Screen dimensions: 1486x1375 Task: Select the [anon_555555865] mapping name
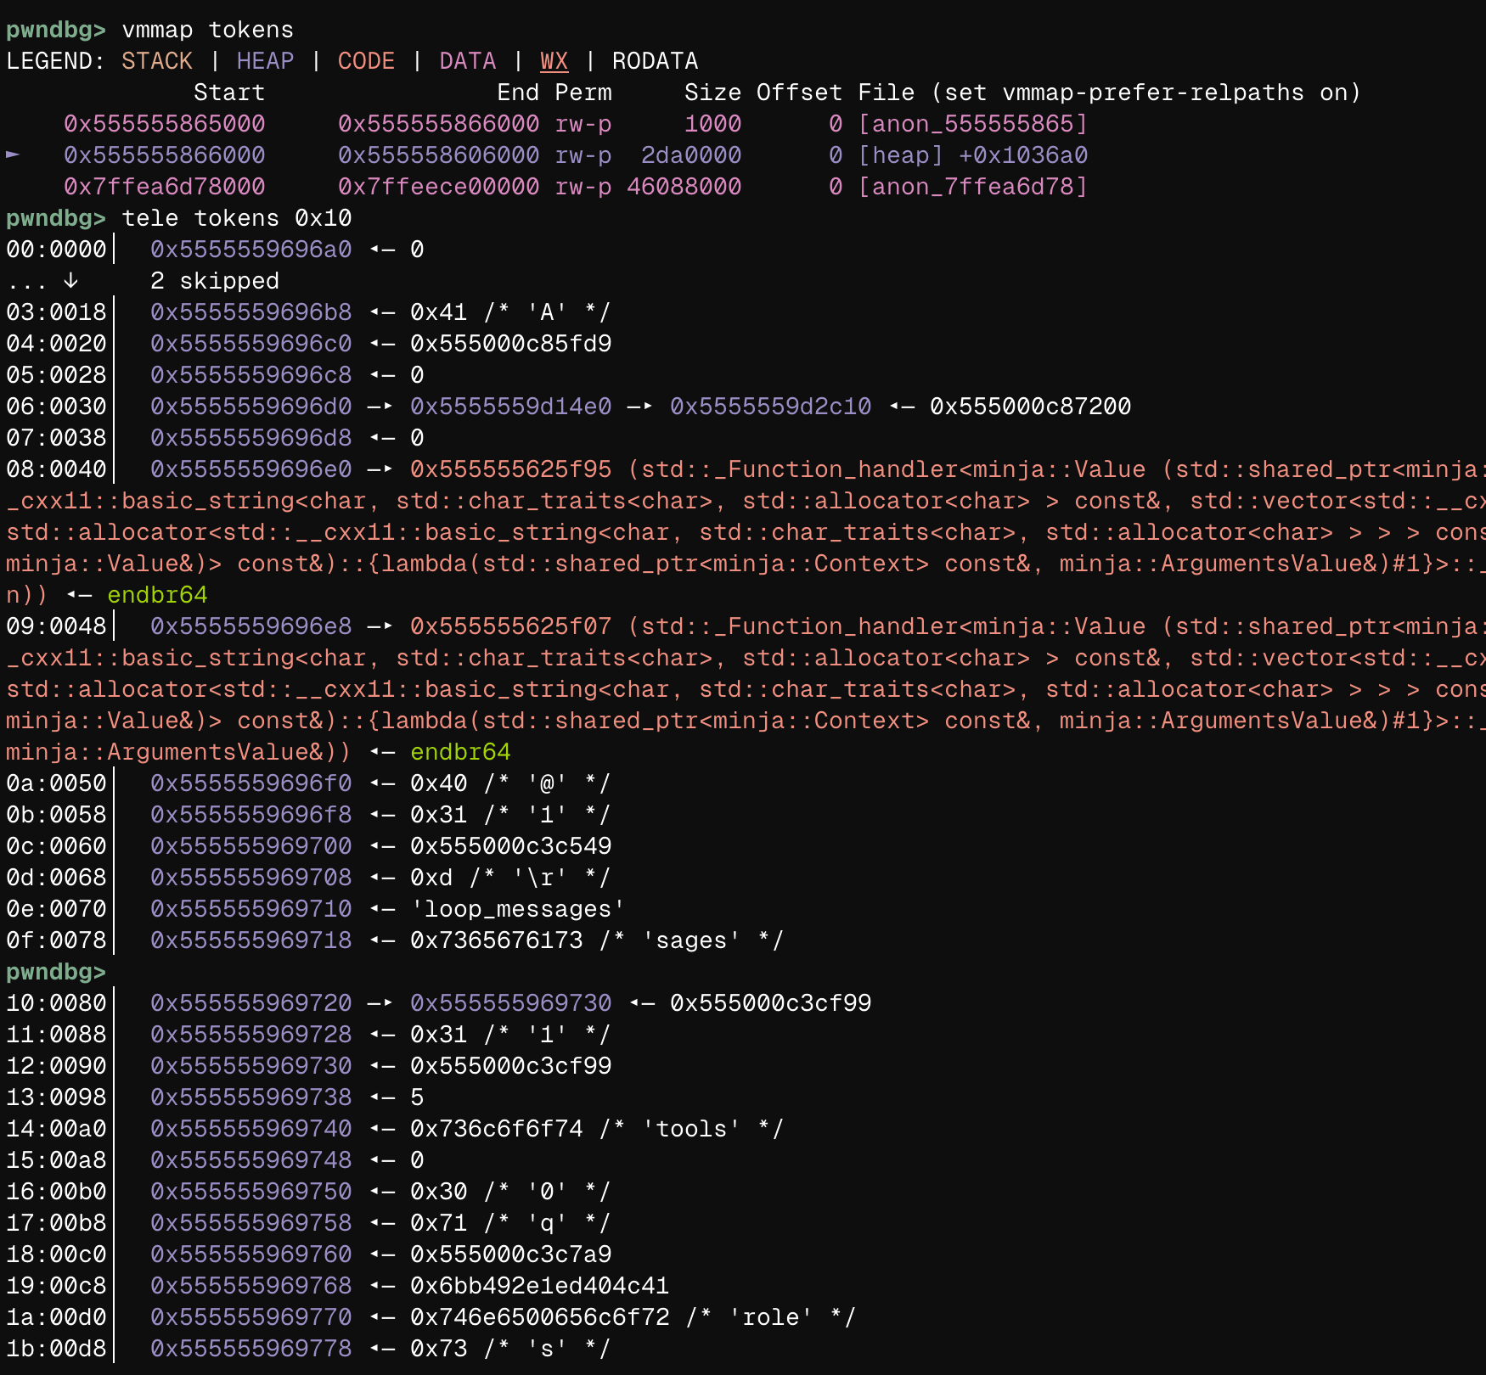coord(972,124)
